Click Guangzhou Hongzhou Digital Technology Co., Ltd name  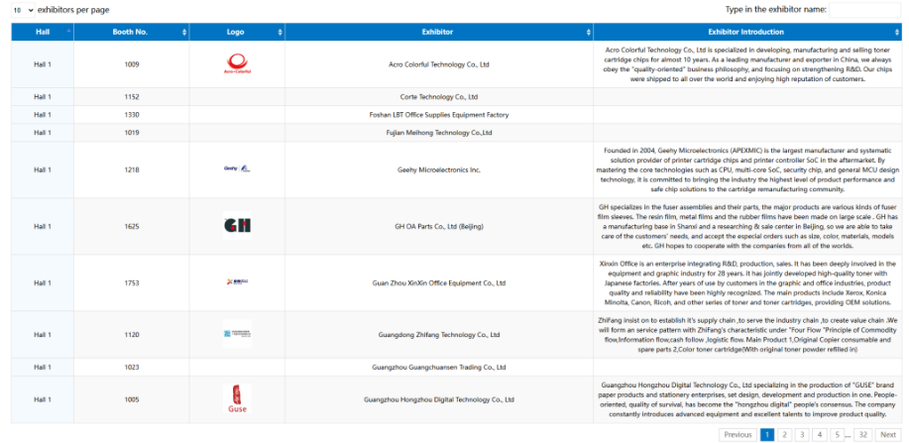[x=438, y=399]
